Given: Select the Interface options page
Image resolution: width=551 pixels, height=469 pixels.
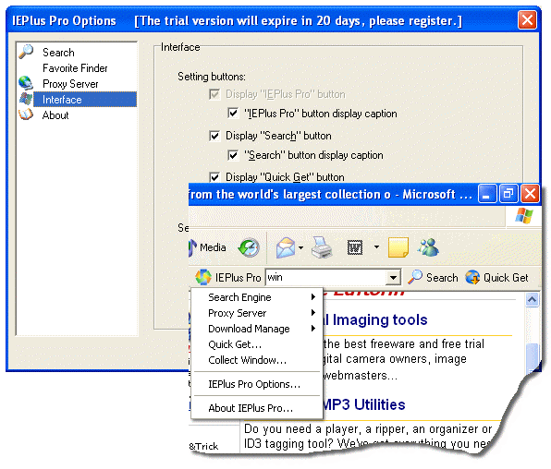Looking at the screenshot, I should tap(85, 100).
